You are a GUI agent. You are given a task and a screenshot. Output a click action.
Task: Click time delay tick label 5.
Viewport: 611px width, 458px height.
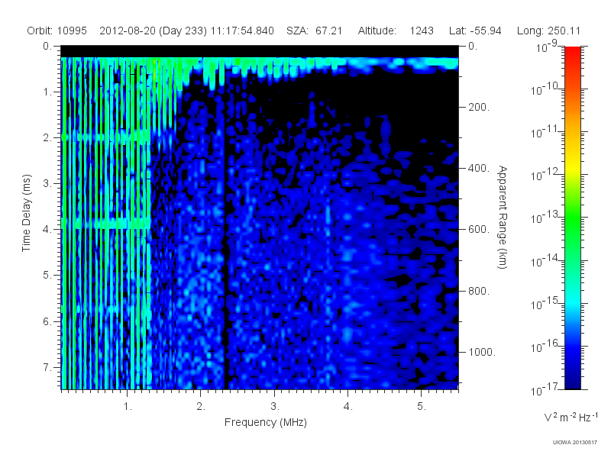(47, 276)
